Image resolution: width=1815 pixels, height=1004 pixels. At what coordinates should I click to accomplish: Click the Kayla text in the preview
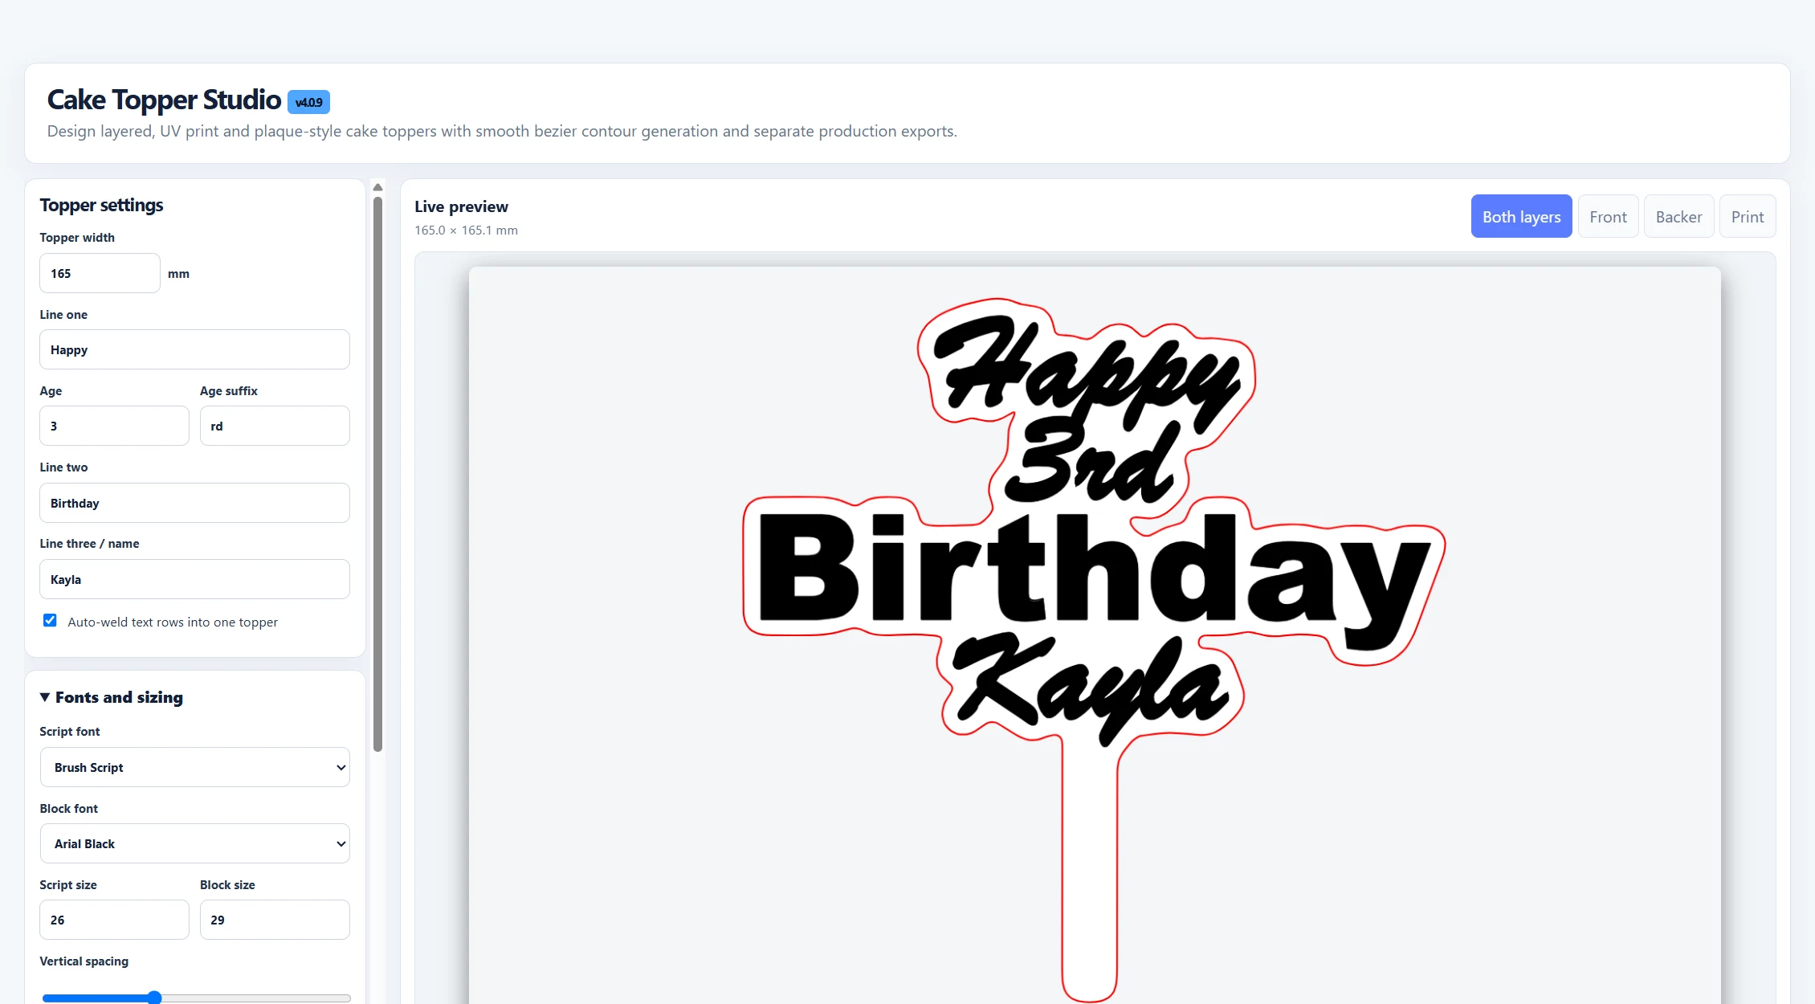point(1091,688)
